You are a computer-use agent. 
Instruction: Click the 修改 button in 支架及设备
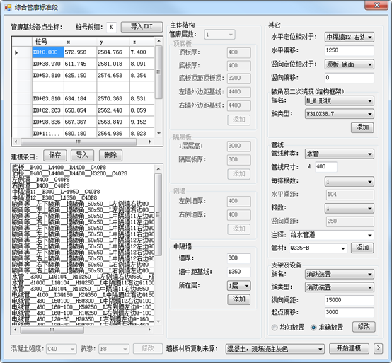pos(364,327)
